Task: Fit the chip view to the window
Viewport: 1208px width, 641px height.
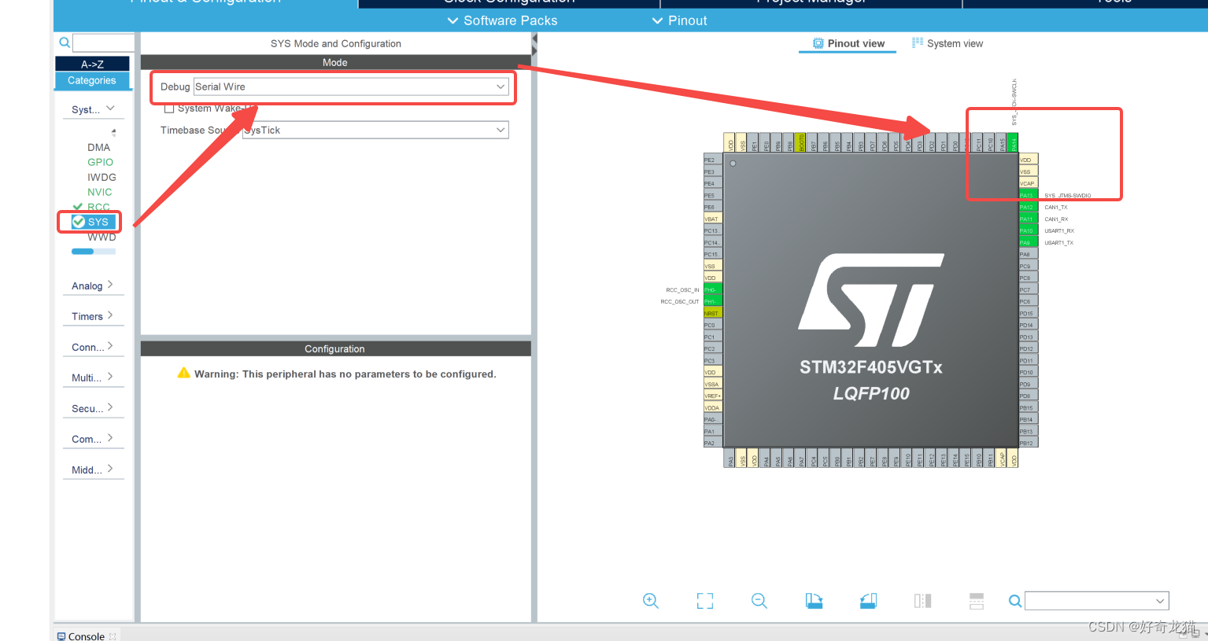Action: (705, 601)
